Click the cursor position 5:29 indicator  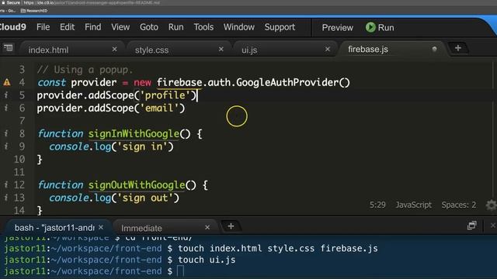[x=377, y=205]
